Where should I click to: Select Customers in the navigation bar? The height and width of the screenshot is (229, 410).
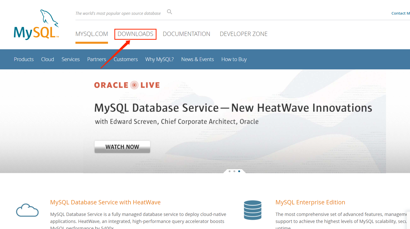coord(126,59)
